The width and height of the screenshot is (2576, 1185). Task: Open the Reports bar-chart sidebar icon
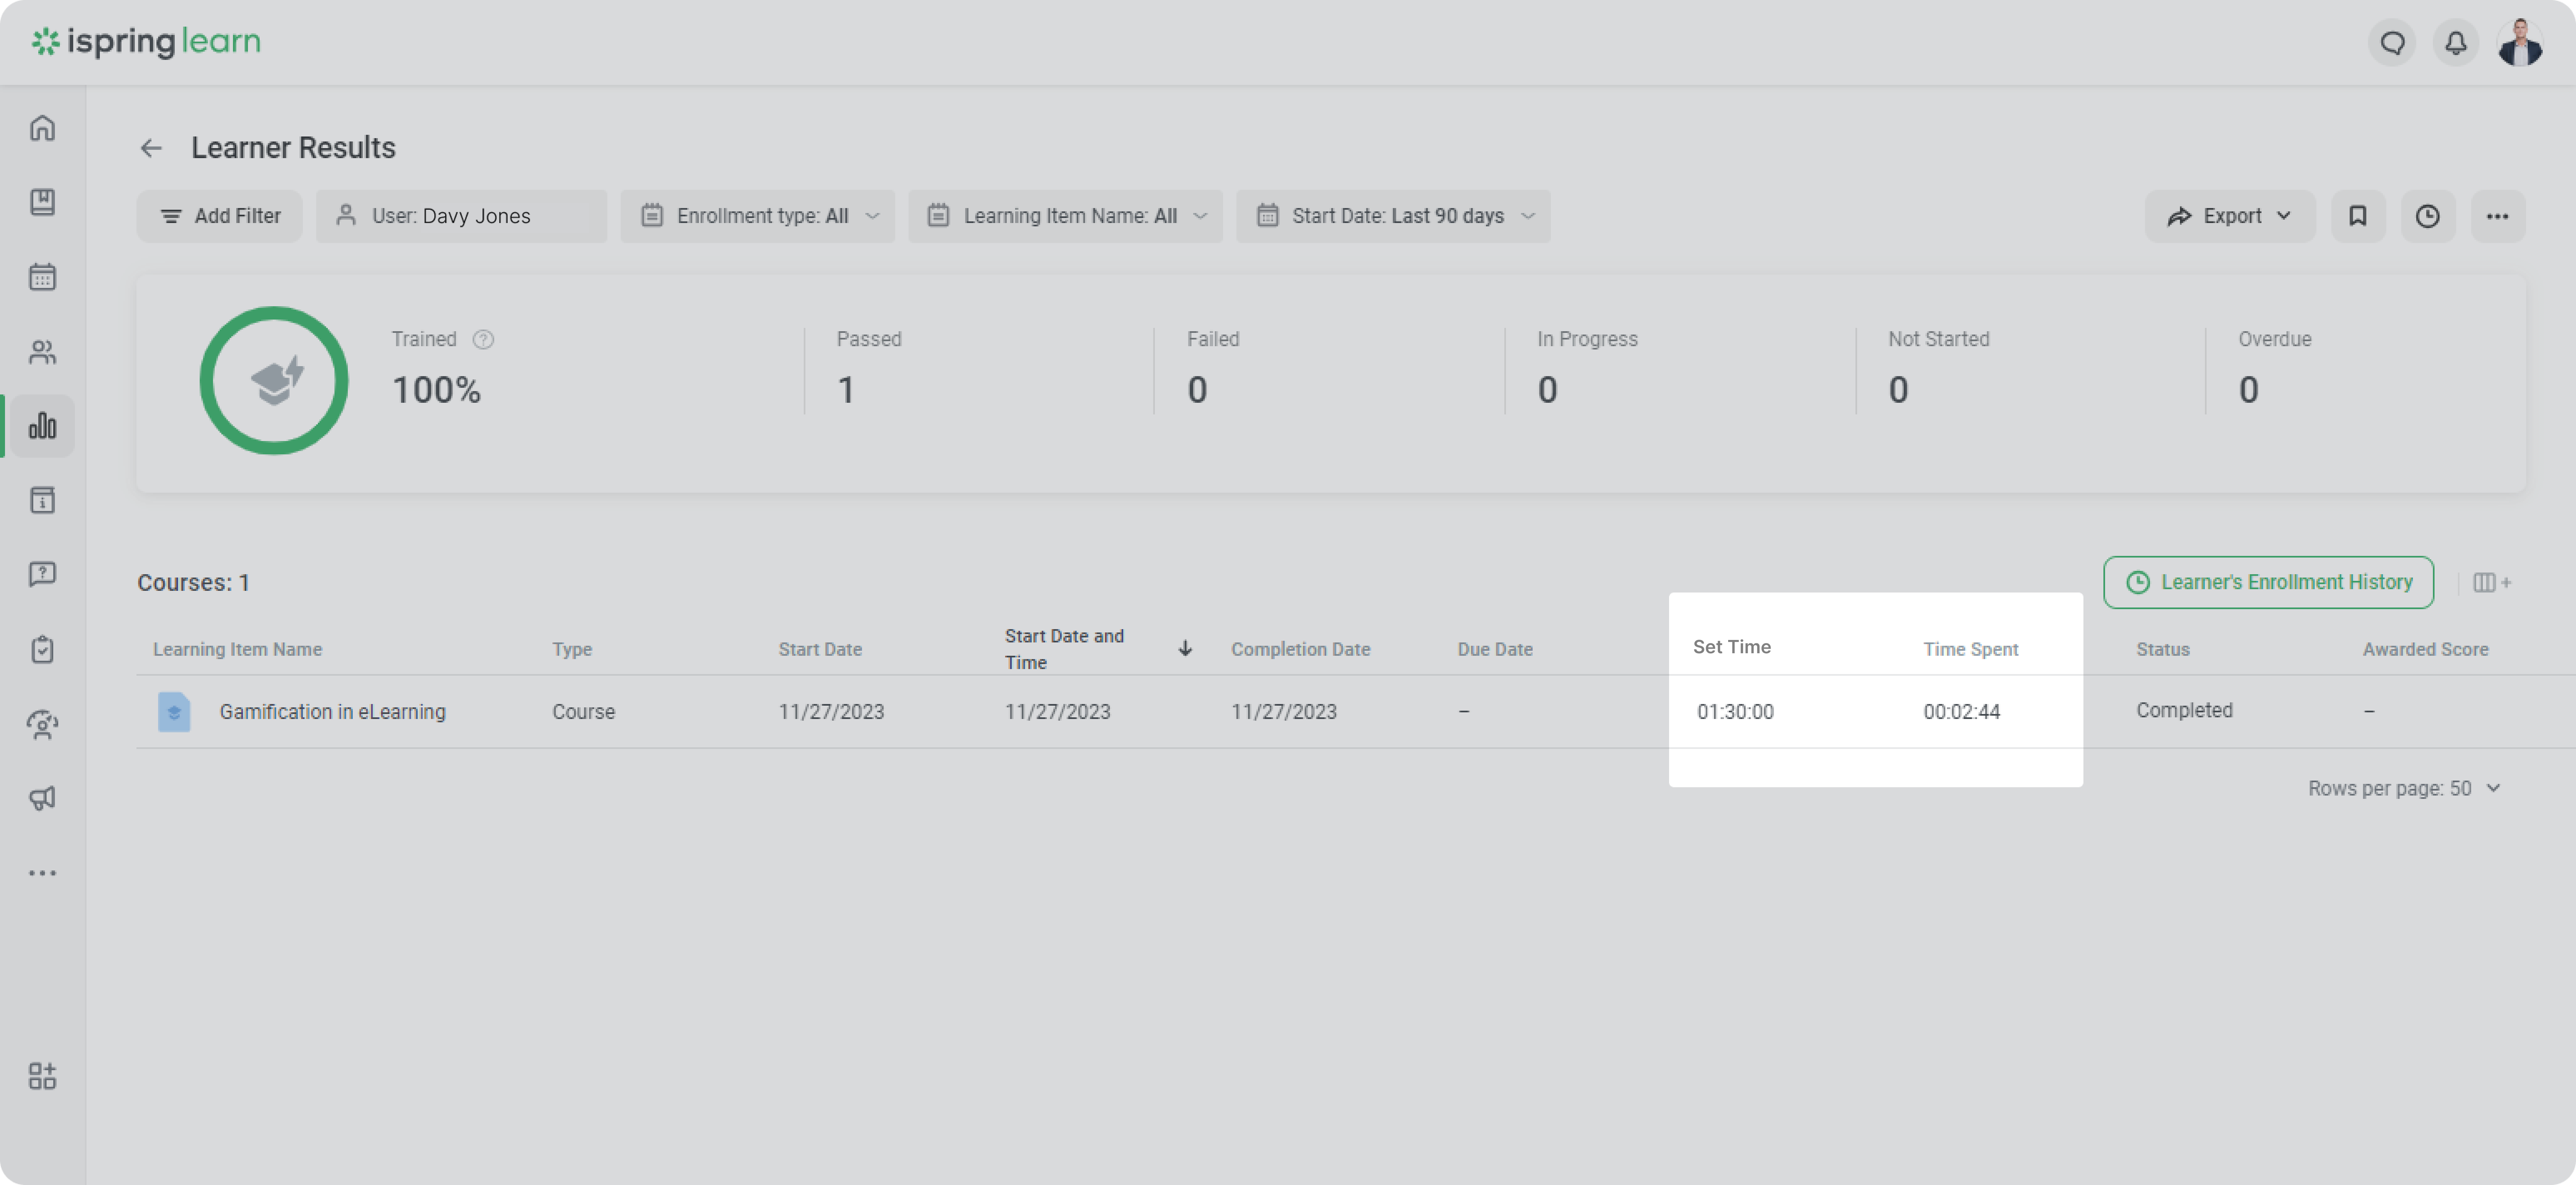coord(42,426)
